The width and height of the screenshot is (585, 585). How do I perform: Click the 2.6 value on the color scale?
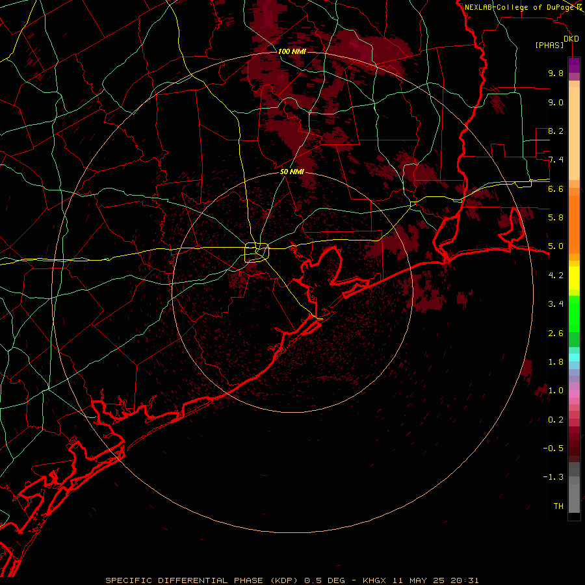(556, 333)
